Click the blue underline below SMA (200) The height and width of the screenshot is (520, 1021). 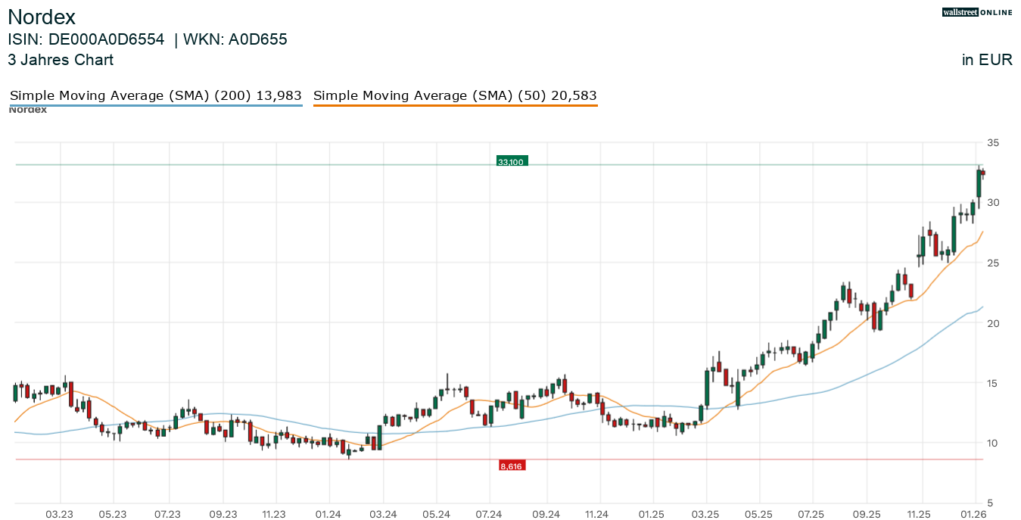point(155,105)
